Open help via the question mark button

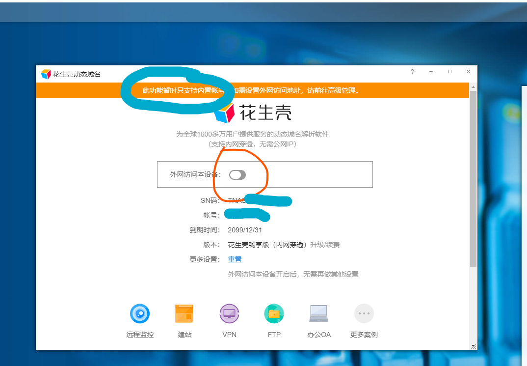[x=412, y=72]
